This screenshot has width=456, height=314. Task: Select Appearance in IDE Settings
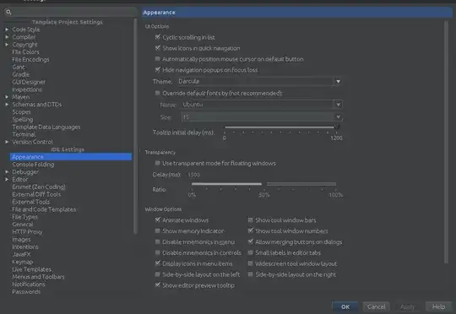(x=71, y=157)
